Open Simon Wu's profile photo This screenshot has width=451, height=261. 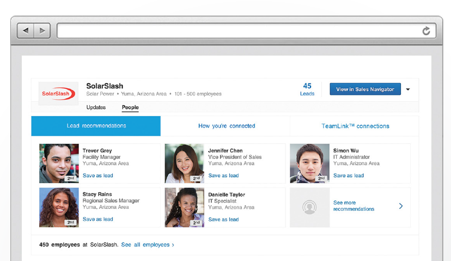point(309,163)
